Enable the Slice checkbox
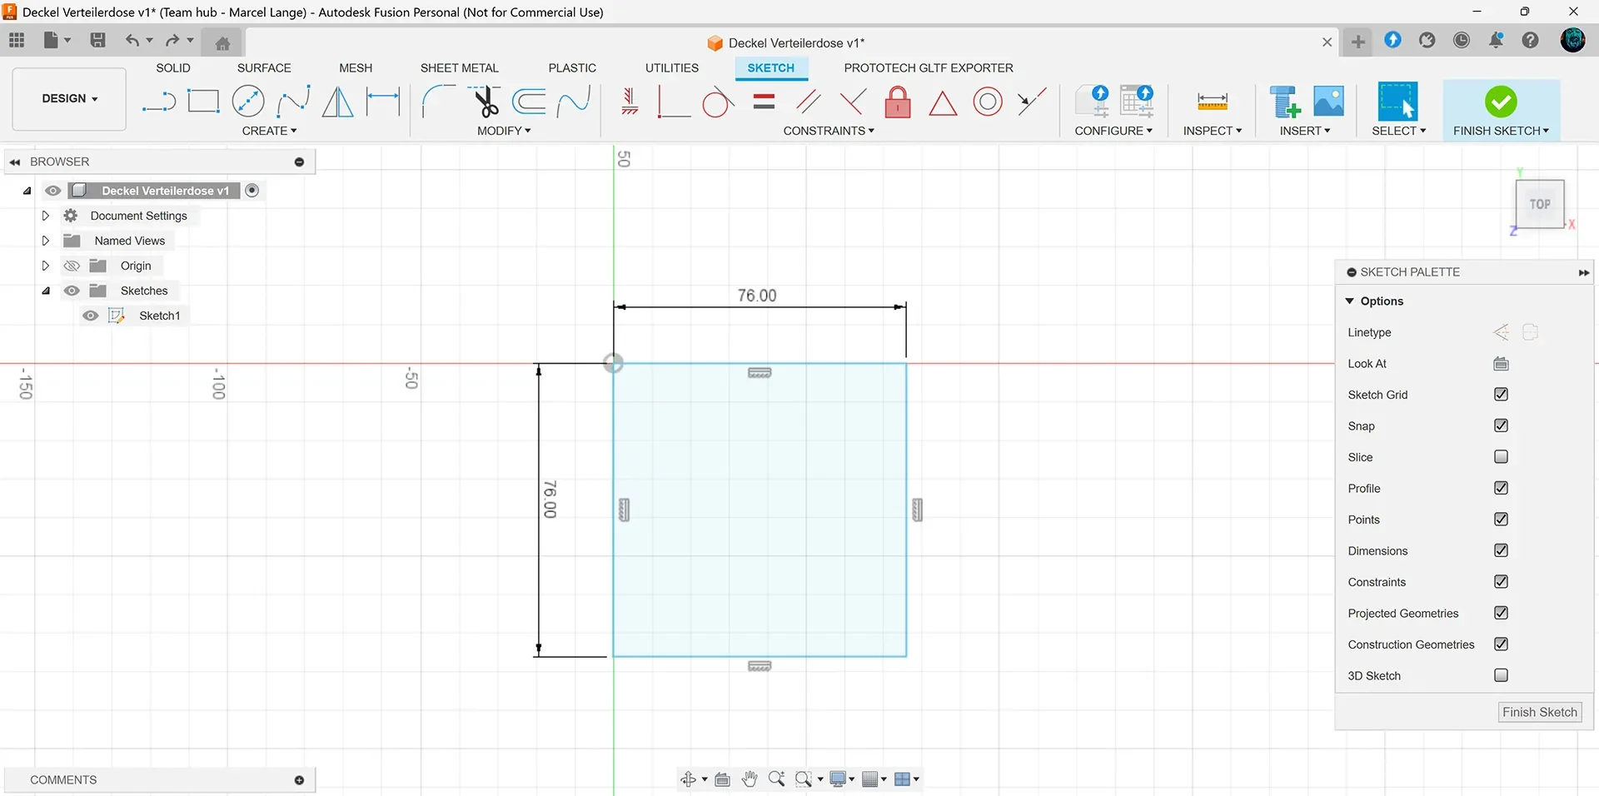The height and width of the screenshot is (796, 1599). click(x=1501, y=457)
